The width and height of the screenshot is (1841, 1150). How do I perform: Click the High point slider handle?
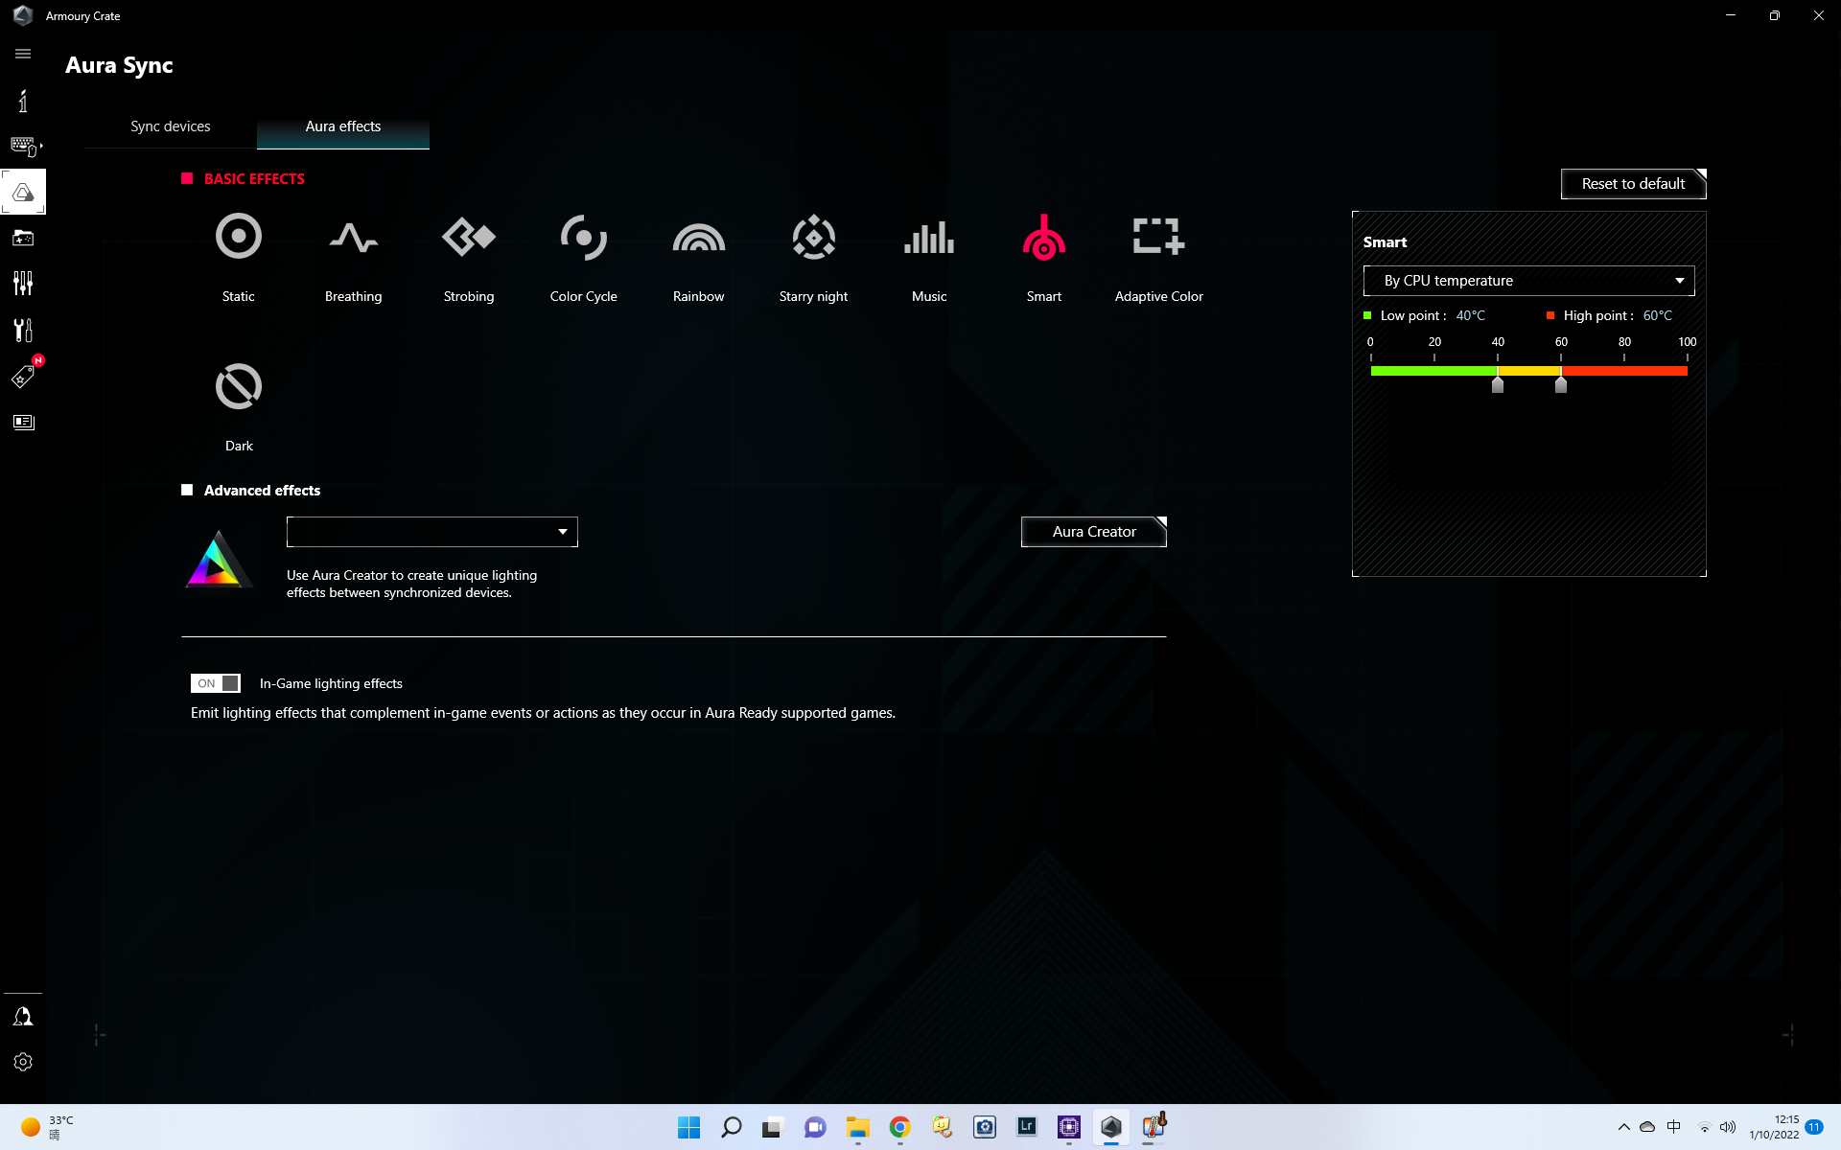coord(1561,384)
